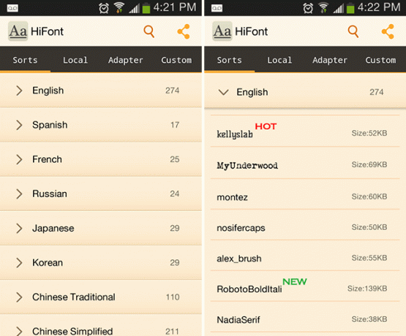Tap the Size:69KB label
Image resolution: width=406 pixels, height=336 pixels.
369,164
